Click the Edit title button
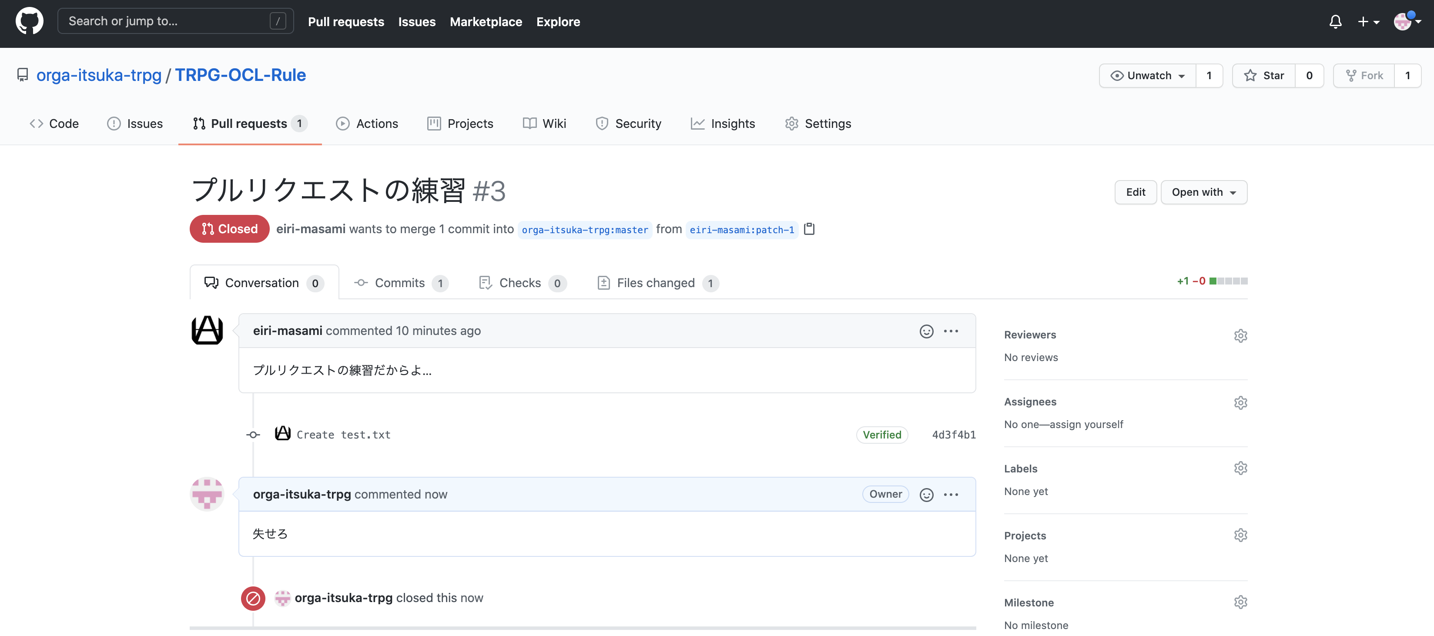Viewport: 1434px width, 636px height. pos(1135,192)
